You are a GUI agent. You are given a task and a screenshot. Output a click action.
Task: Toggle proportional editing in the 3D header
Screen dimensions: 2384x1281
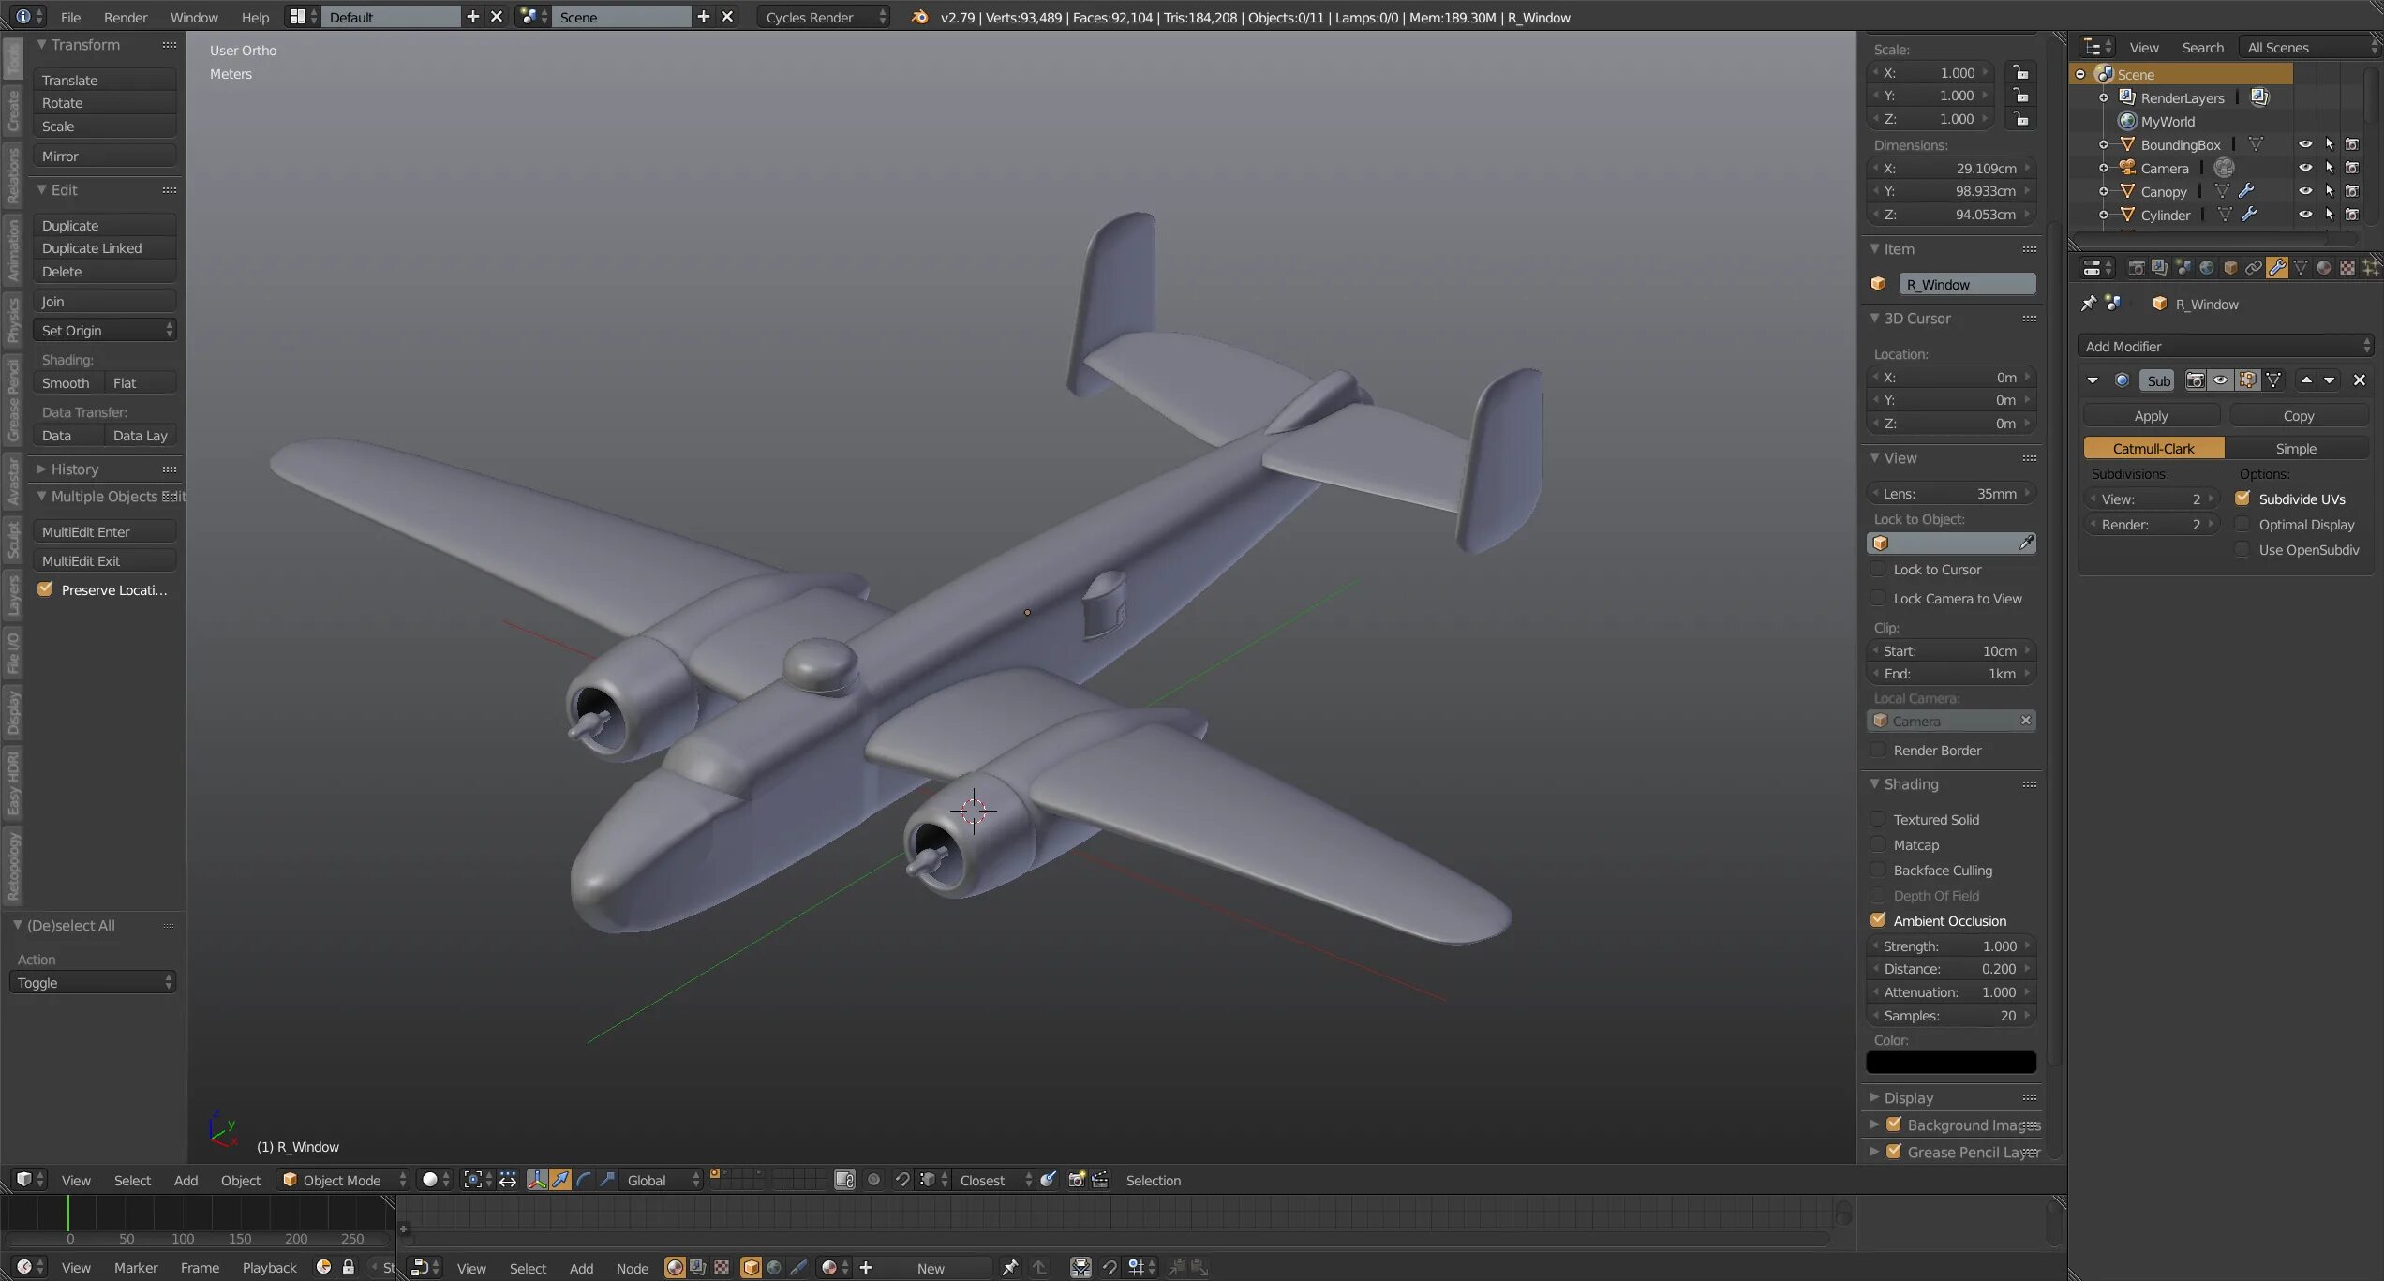coord(873,1180)
